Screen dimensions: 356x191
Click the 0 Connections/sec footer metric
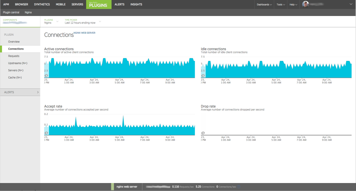tap(226, 187)
